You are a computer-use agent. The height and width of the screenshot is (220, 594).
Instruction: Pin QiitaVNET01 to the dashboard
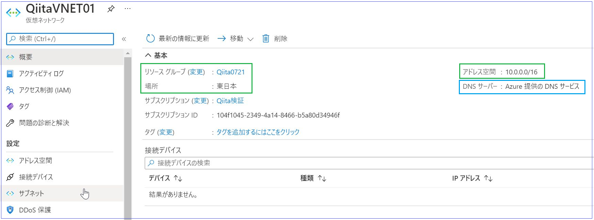pos(111,9)
